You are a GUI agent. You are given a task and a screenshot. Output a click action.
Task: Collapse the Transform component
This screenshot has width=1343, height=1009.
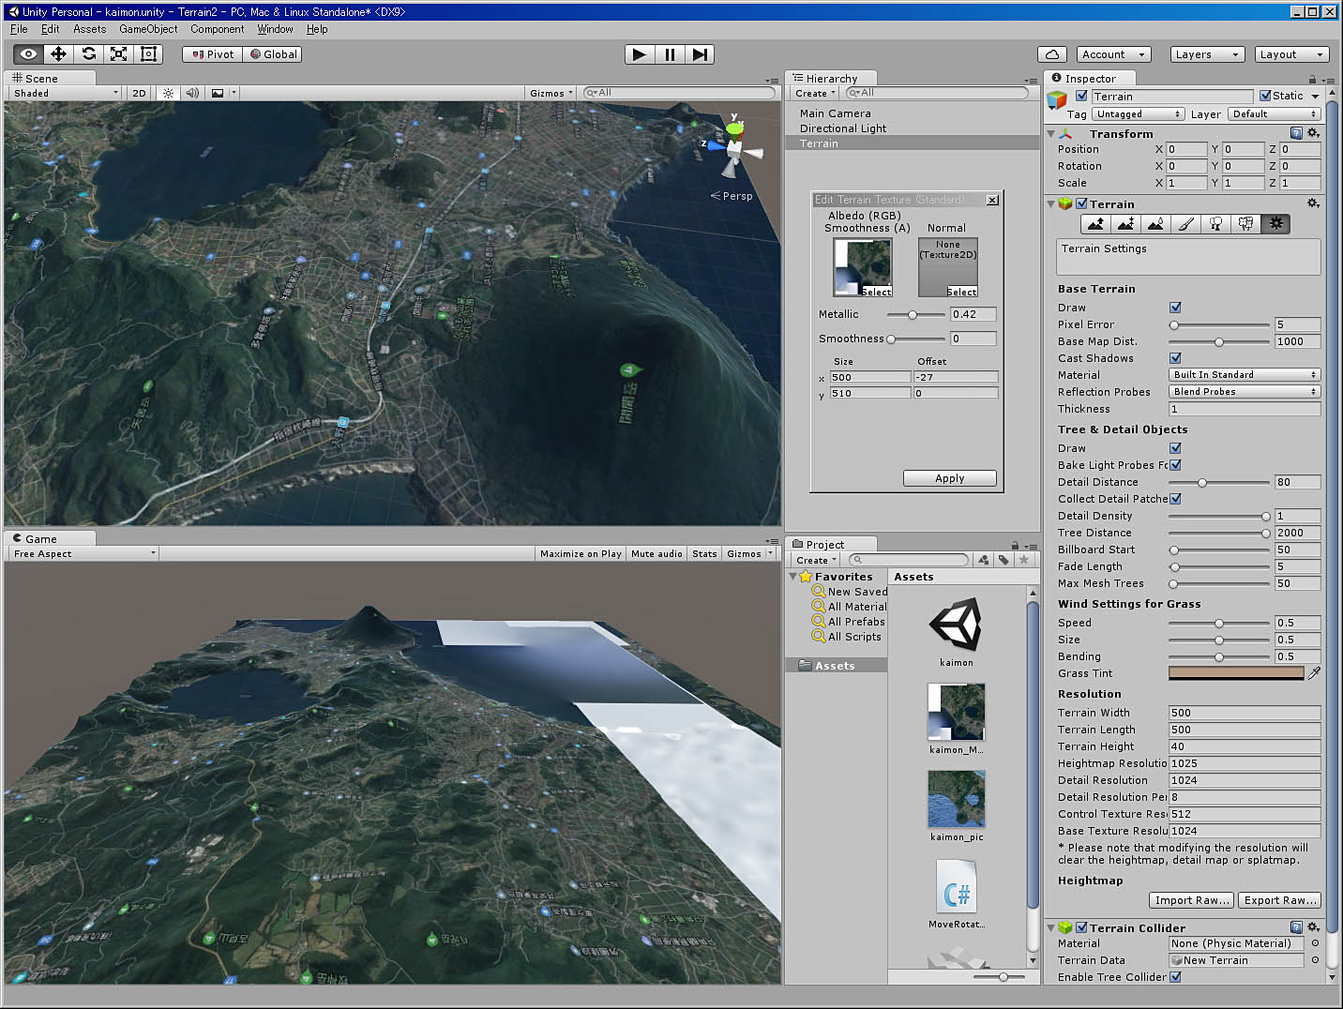tap(1050, 134)
